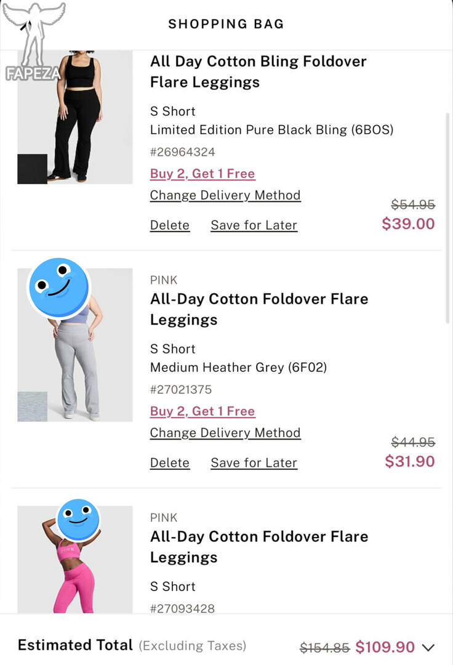Image resolution: width=453 pixels, height=665 pixels.
Task: Change delivery method for grey leggings
Action: click(225, 433)
